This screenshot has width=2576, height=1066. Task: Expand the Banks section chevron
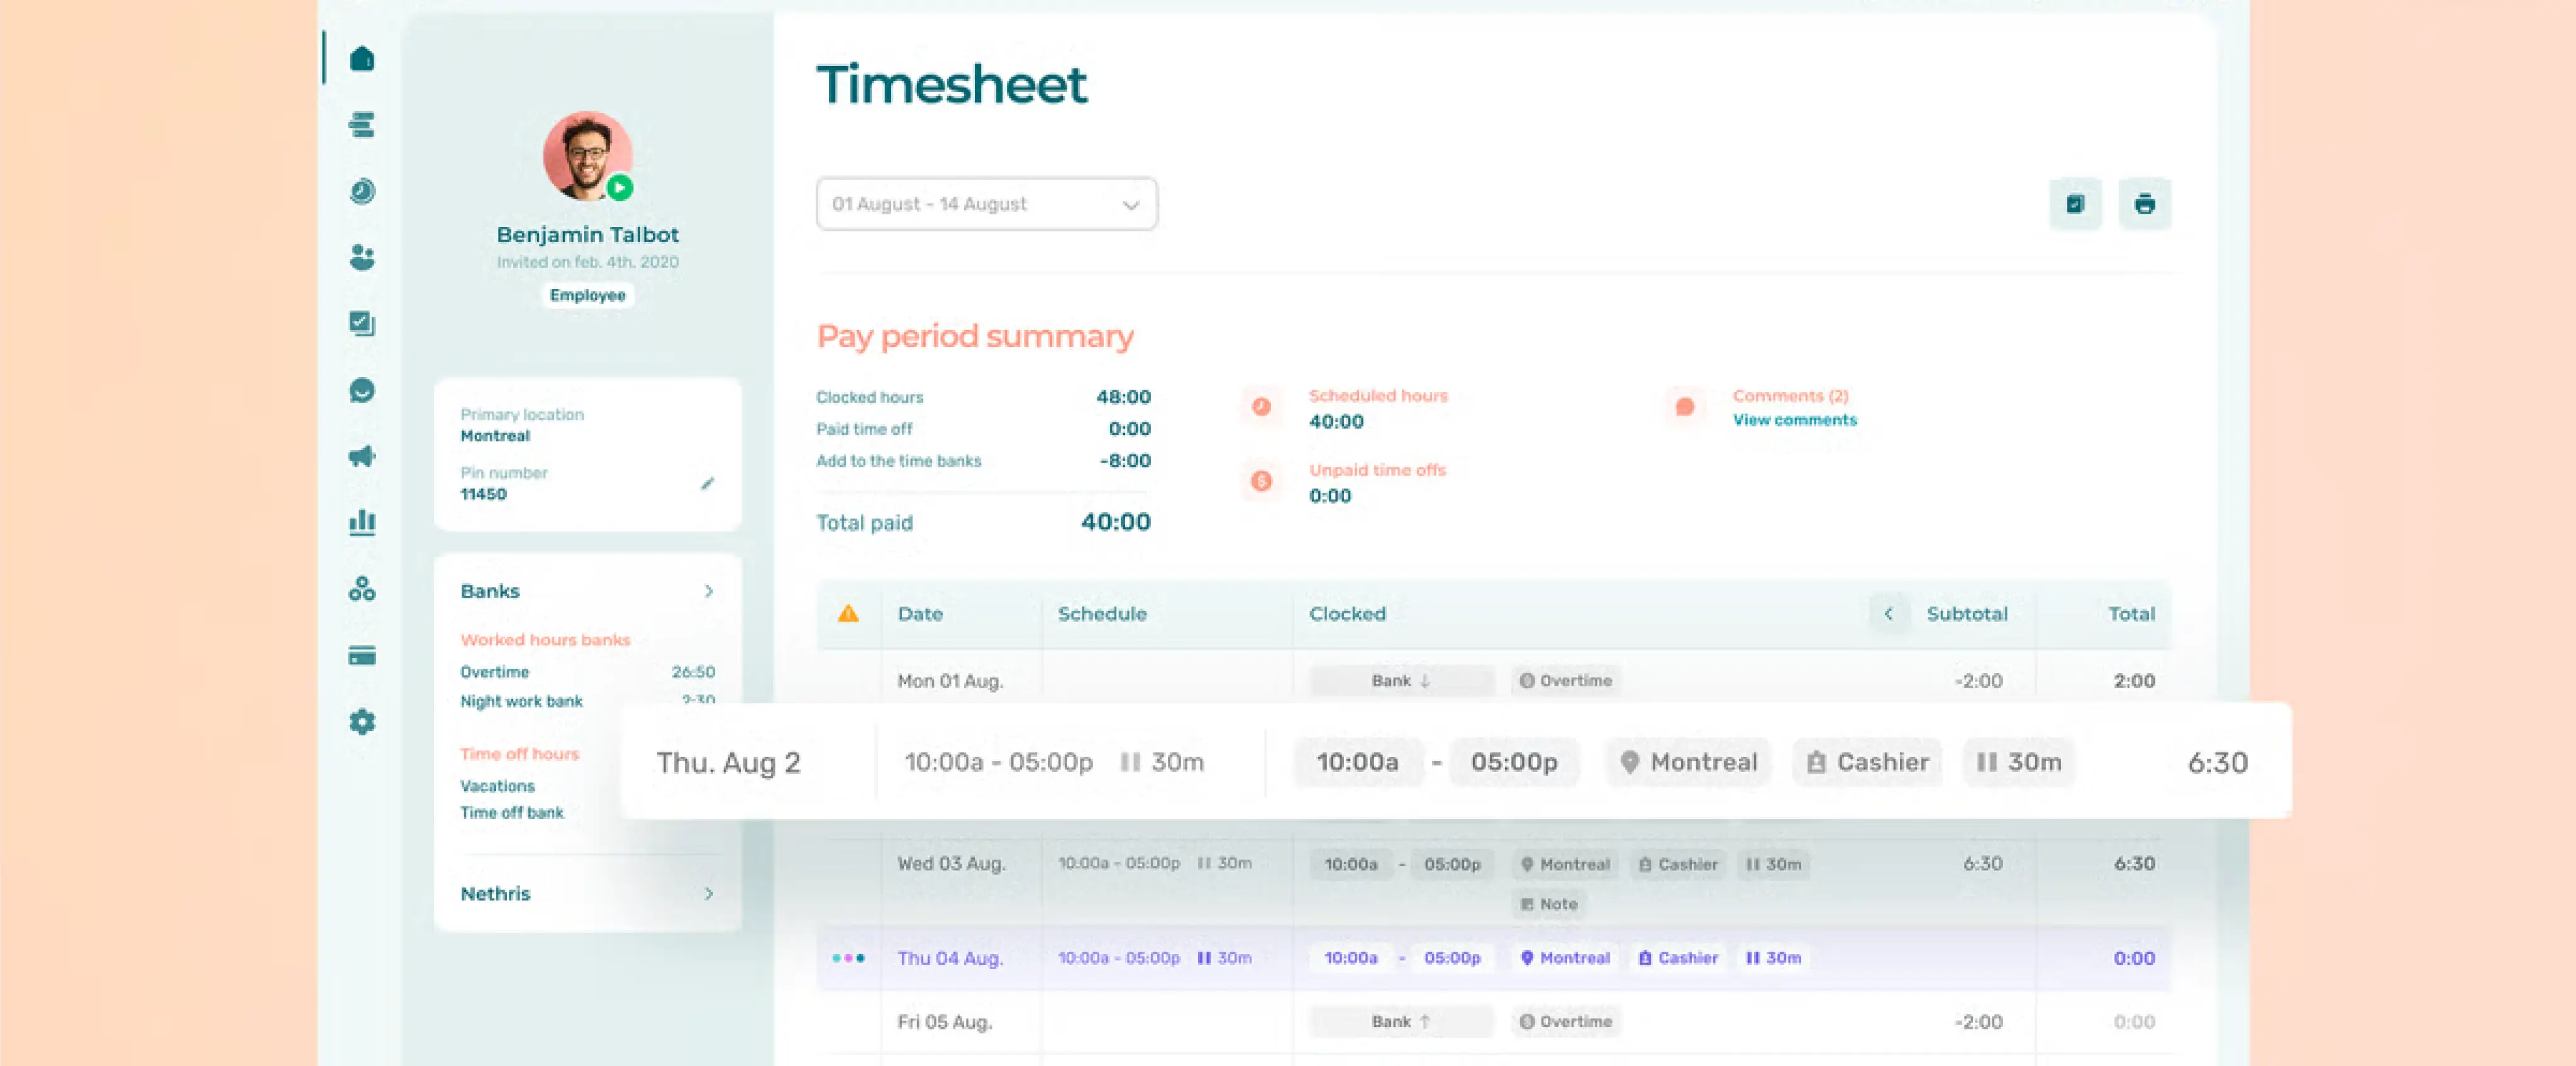click(709, 591)
